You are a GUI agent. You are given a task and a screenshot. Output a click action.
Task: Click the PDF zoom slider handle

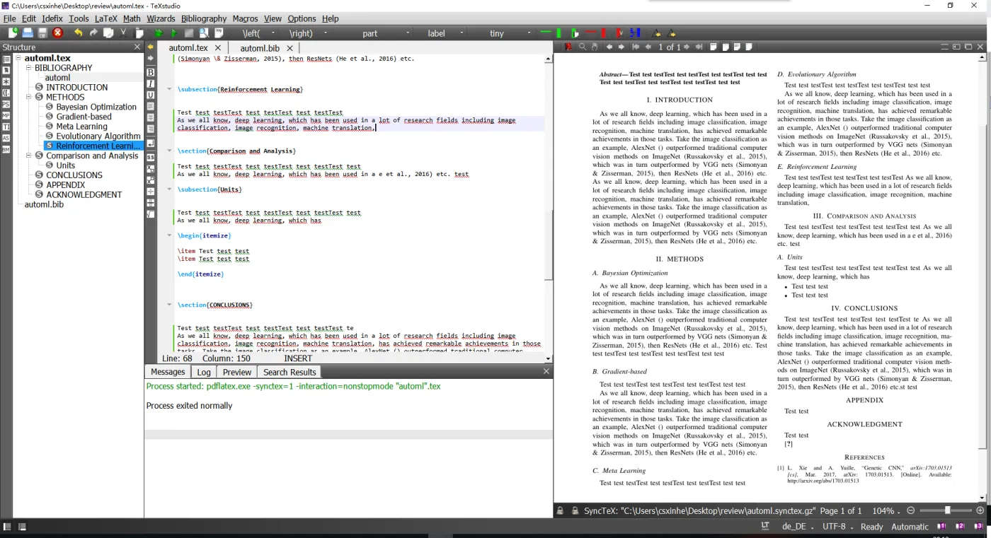[947, 510]
